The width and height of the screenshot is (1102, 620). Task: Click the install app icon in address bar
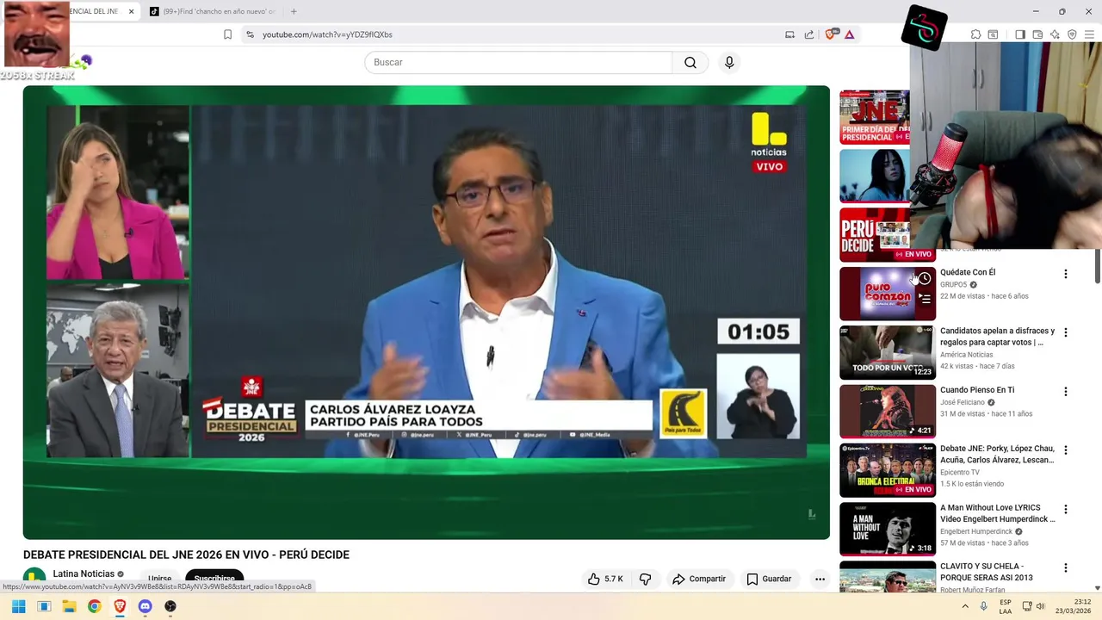click(789, 34)
